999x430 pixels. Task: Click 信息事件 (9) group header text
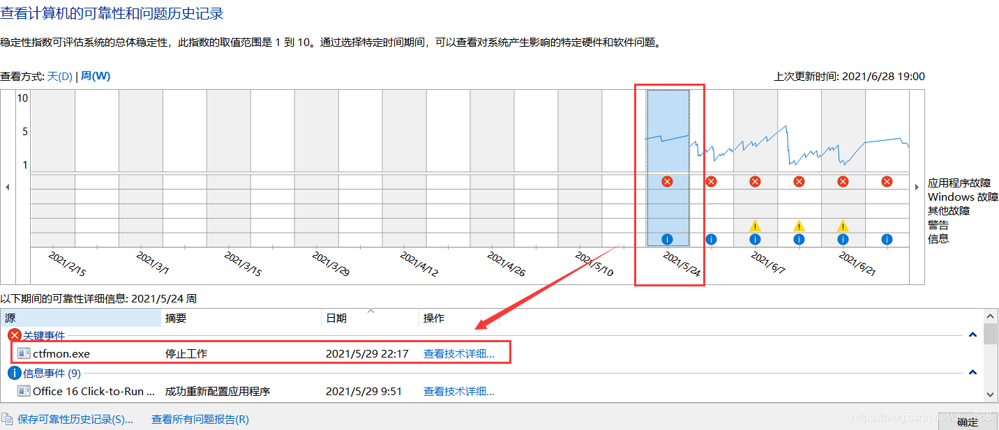(x=52, y=373)
